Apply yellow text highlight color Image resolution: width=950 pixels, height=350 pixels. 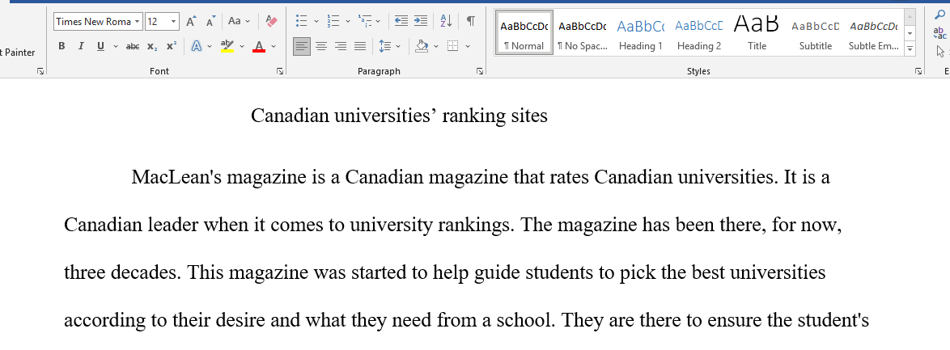click(x=227, y=46)
